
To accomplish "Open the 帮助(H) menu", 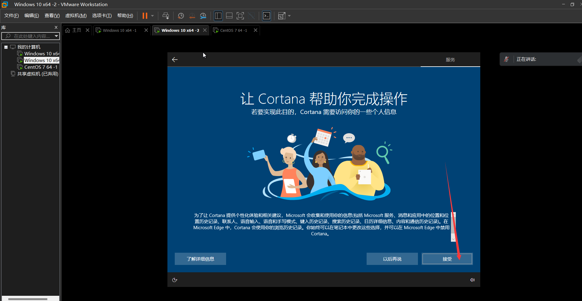I will click(x=125, y=16).
